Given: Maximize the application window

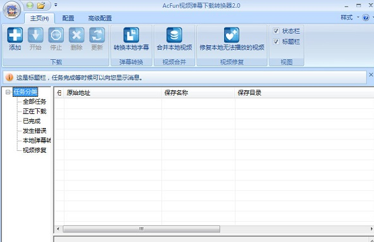Looking at the screenshot, I should tap(359, 5).
